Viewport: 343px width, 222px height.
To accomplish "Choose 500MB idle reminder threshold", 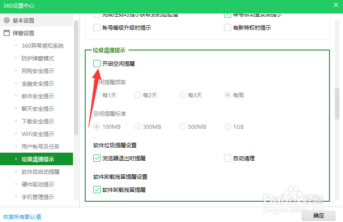I will pos(183,127).
